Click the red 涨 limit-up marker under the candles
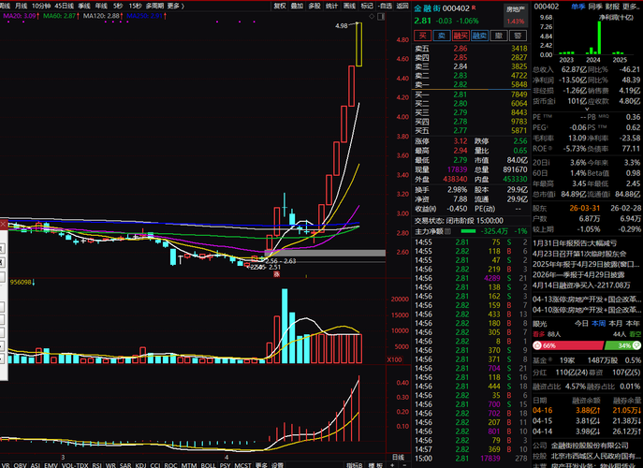The width and height of the screenshot is (643, 468). (277, 274)
